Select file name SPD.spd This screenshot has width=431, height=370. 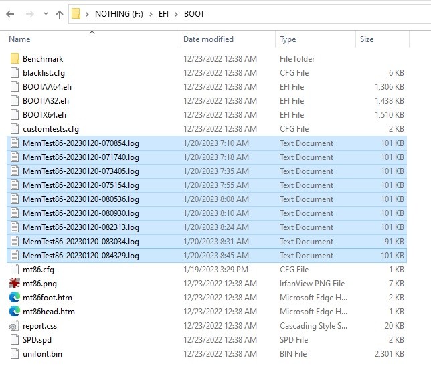tap(37, 340)
